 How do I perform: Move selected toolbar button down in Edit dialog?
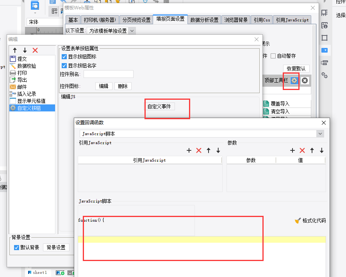tap(25, 50)
